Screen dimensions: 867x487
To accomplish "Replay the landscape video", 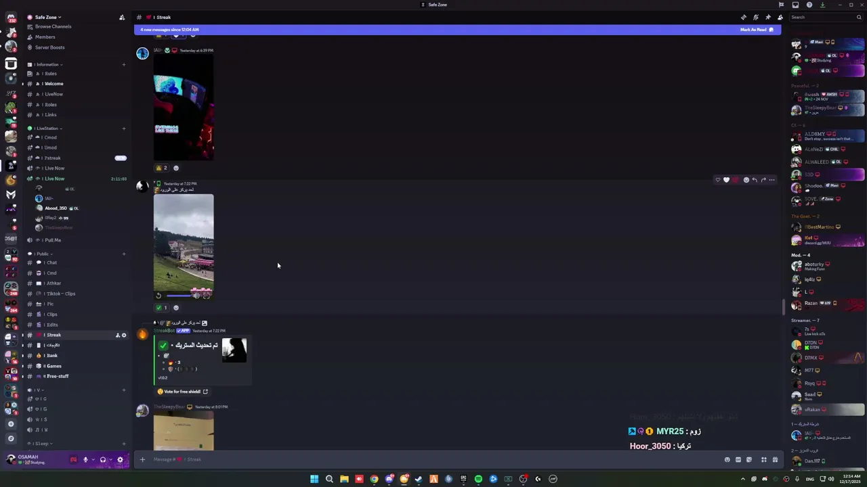I will (x=158, y=296).
